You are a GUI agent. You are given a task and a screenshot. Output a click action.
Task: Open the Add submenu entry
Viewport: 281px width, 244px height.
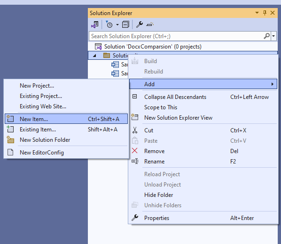203,84
